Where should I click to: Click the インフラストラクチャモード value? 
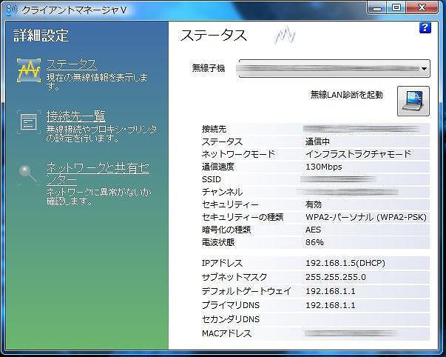click(359, 154)
